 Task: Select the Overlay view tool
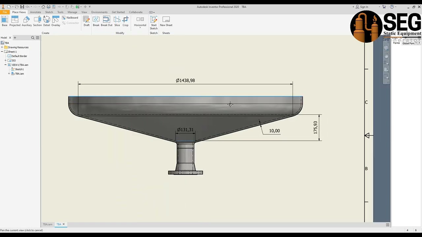pos(56,21)
